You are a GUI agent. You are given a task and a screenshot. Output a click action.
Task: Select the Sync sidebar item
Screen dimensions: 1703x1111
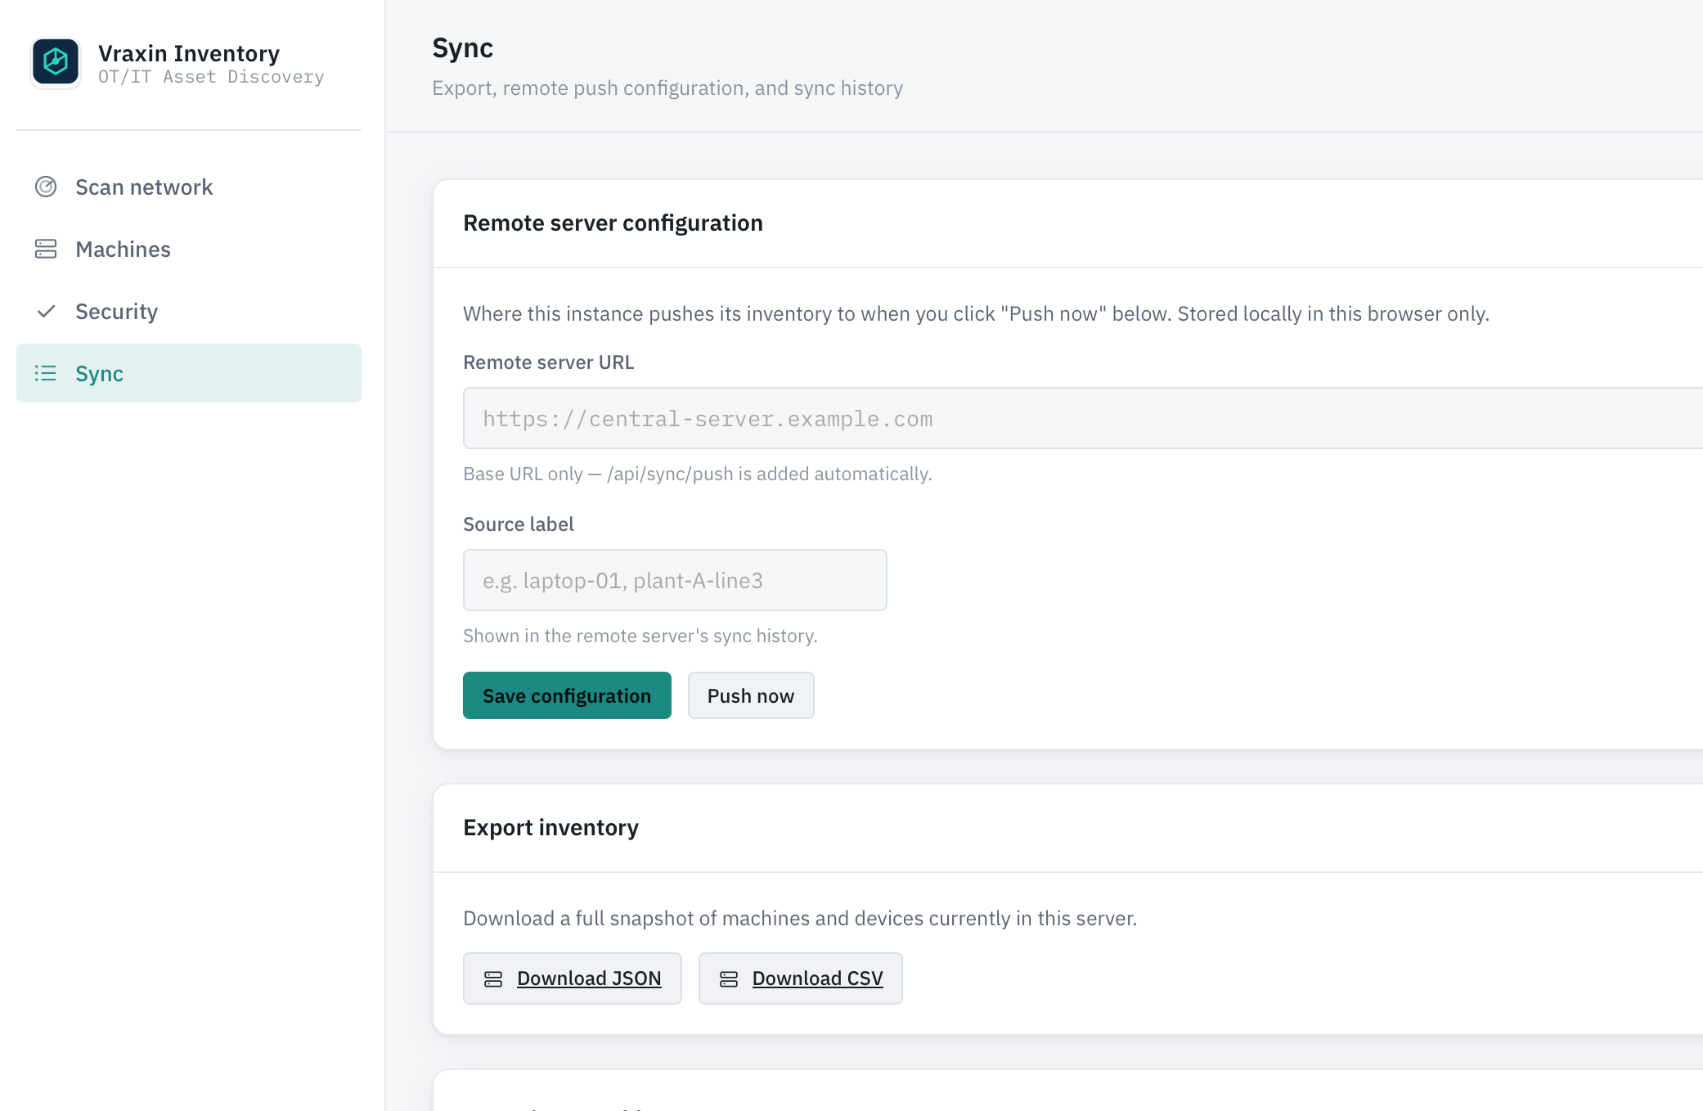coord(189,373)
